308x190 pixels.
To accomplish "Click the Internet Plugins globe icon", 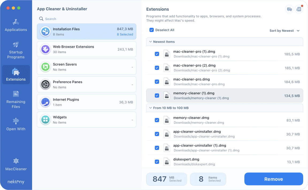I will point(45,102).
